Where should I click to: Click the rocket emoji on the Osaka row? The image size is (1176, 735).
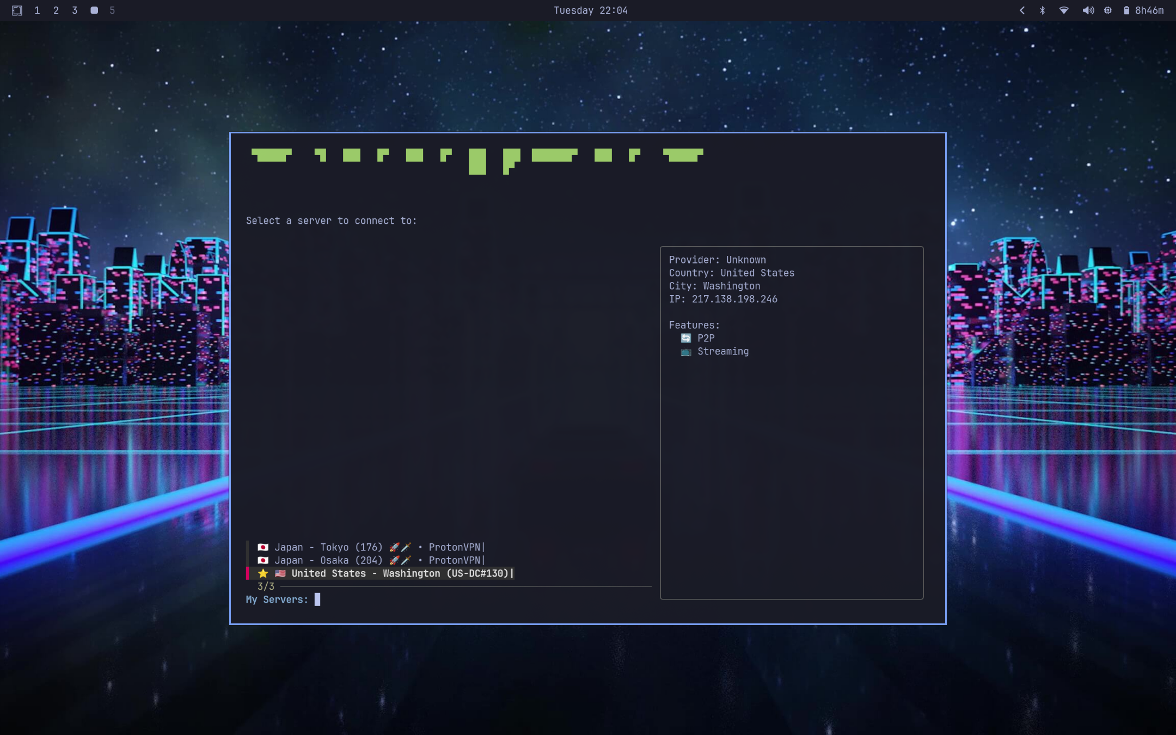tap(394, 560)
